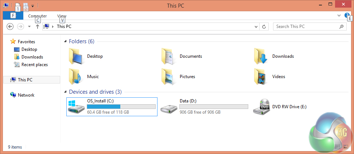Click the Search This PC field
Image resolution: width=354 pixels, height=154 pixels.
pyautogui.click(x=306, y=27)
